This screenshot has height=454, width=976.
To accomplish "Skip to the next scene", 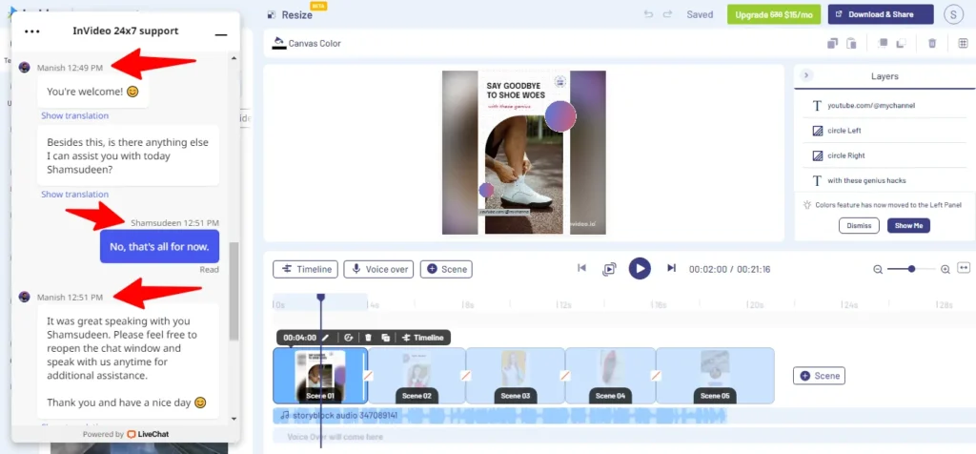I will tap(671, 268).
